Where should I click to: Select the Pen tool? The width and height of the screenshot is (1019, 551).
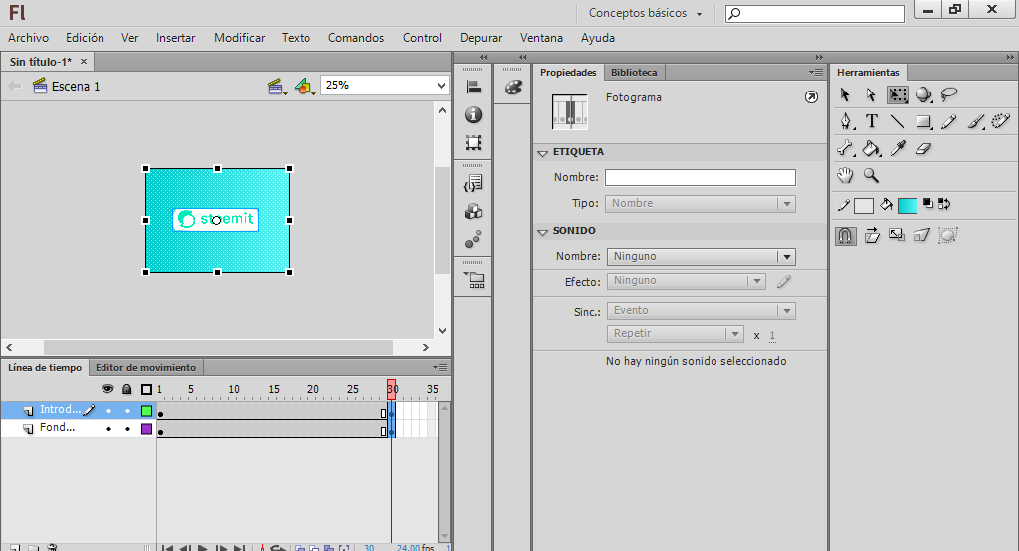[x=846, y=121]
